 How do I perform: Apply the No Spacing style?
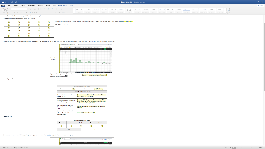tap(87, 11)
